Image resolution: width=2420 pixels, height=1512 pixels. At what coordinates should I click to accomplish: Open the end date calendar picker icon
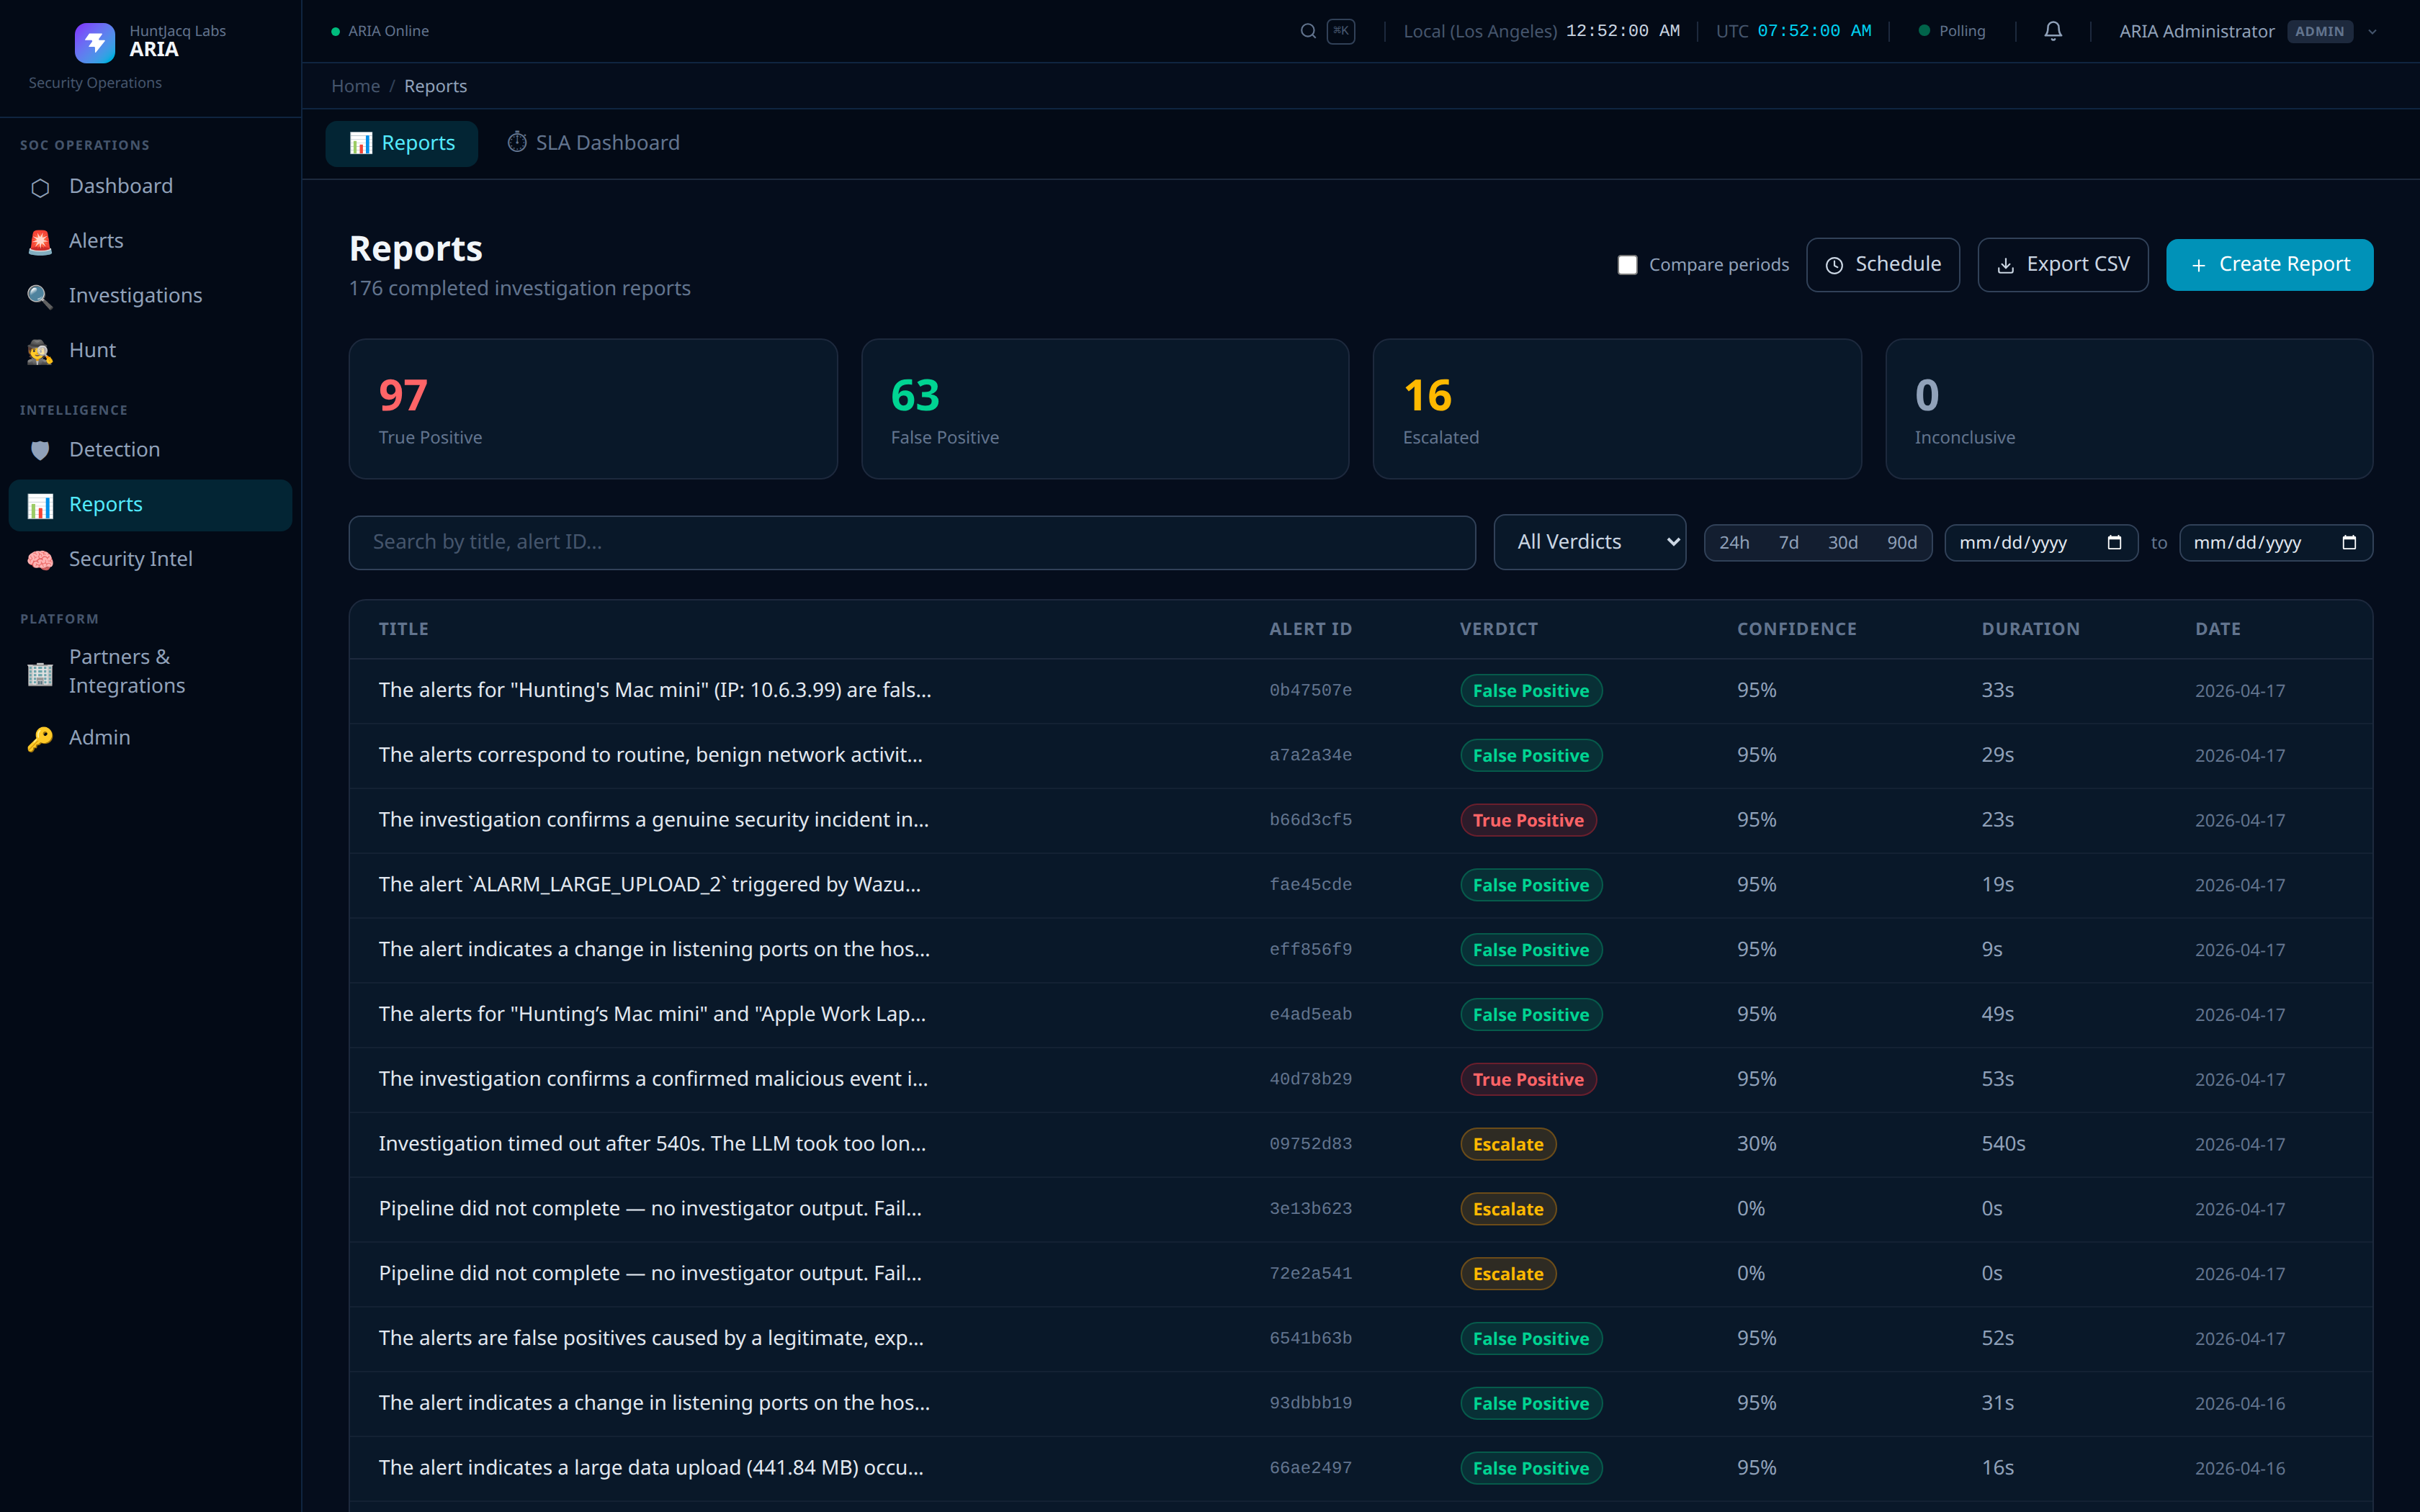(x=2349, y=542)
